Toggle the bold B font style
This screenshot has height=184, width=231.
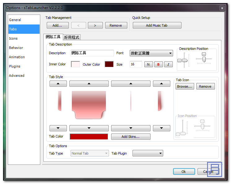click(158, 64)
